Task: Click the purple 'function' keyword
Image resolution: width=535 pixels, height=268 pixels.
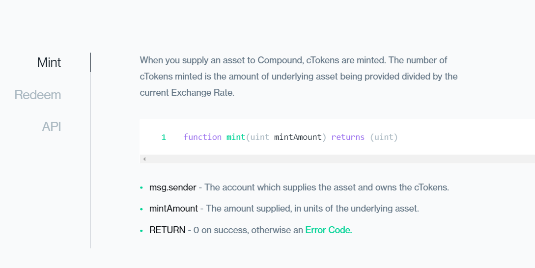Action: coord(202,137)
